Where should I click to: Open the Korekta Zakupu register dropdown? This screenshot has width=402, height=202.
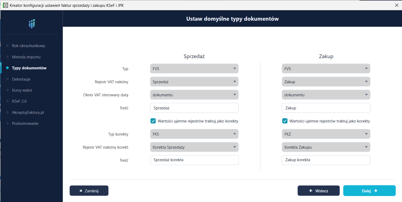pyautogui.click(x=326, y=147)
